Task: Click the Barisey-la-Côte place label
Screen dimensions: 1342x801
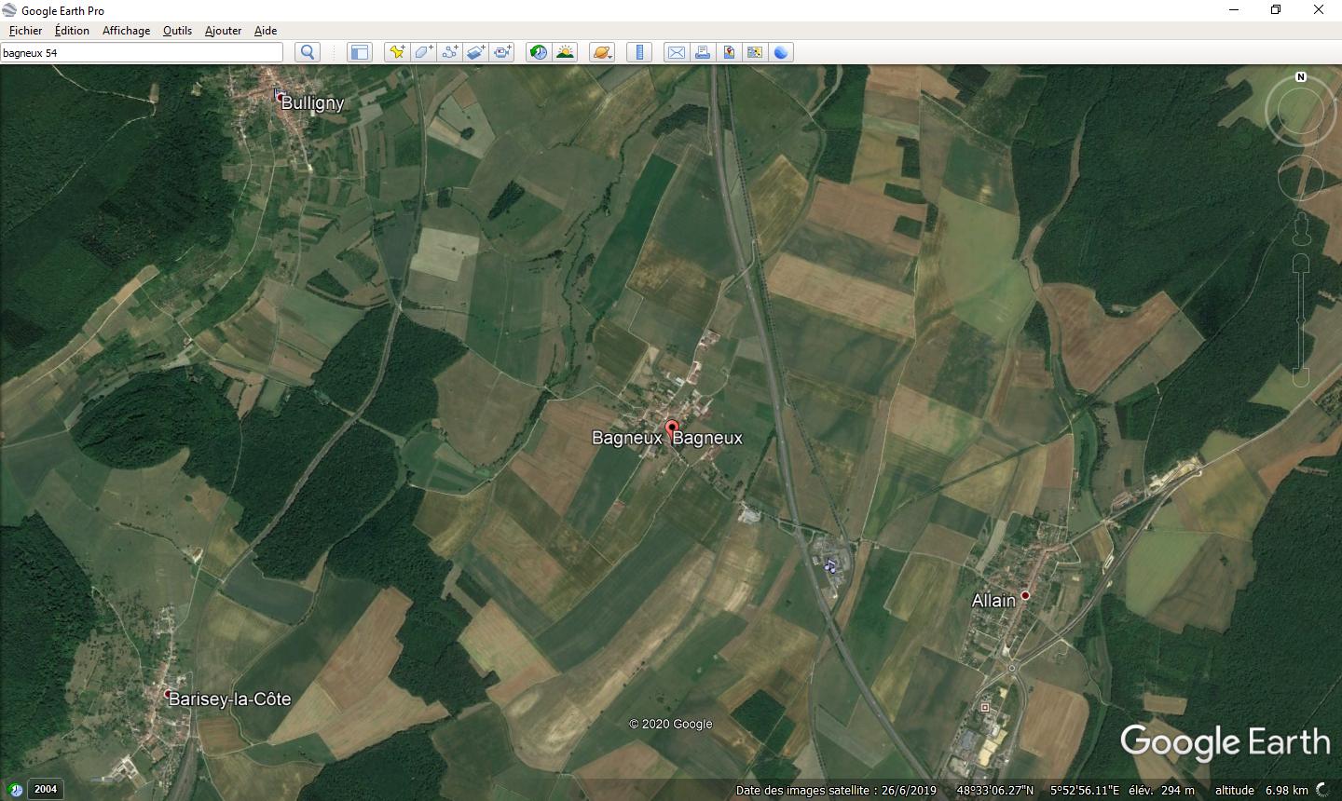Action: pyautogui.click(x=229, y=699)
